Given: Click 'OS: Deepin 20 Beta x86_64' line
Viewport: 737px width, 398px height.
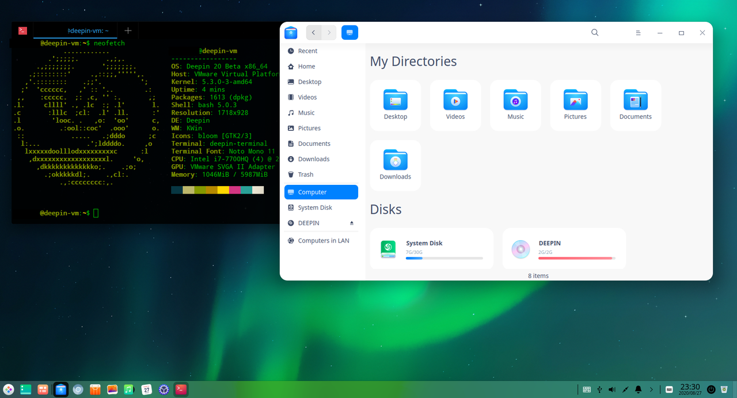Looking at the screenshot, I should point(219,66).
